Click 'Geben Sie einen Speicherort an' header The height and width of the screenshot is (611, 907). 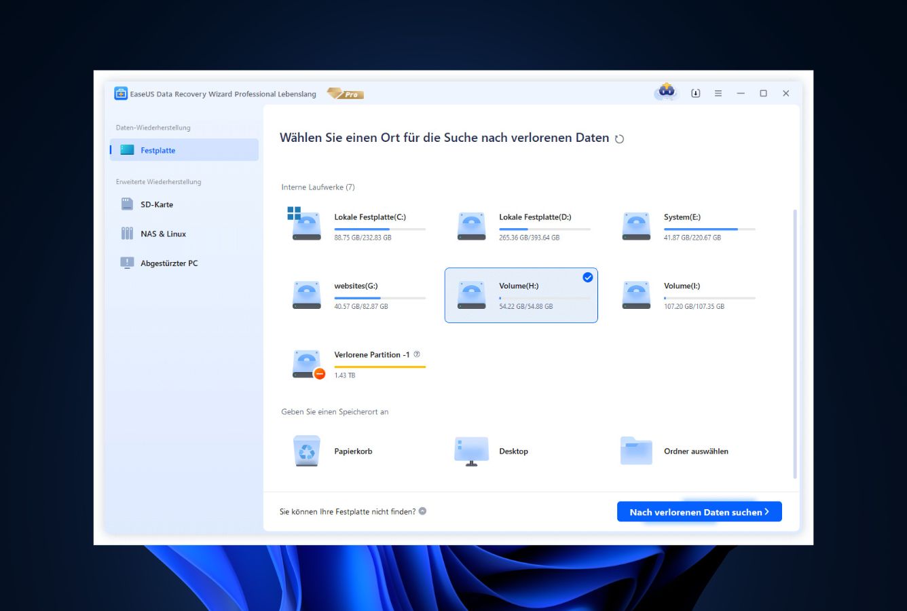coord(335,412)
